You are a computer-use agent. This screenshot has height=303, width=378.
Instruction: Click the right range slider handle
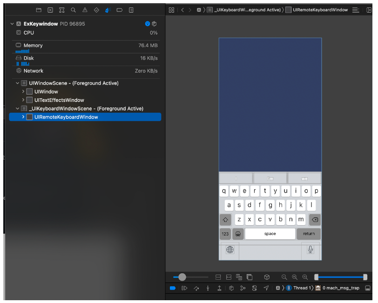click(x=365, y=277)
